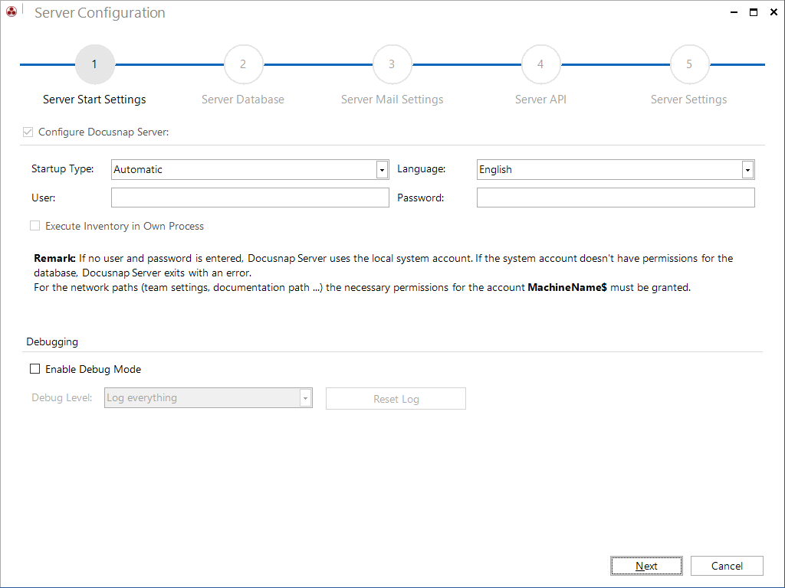Screen dimensions: 785x588
Task: Click the Language label
Action: [x=421, y=169]
